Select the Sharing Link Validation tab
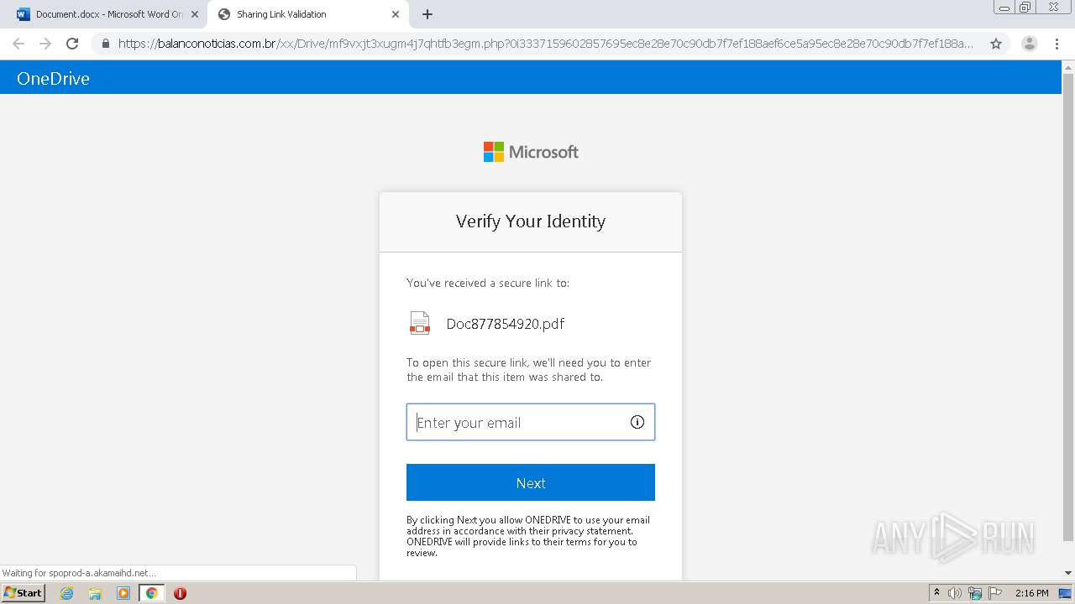Image resolution: width=1075 pixels, height=604 pixels. point(308,14)
